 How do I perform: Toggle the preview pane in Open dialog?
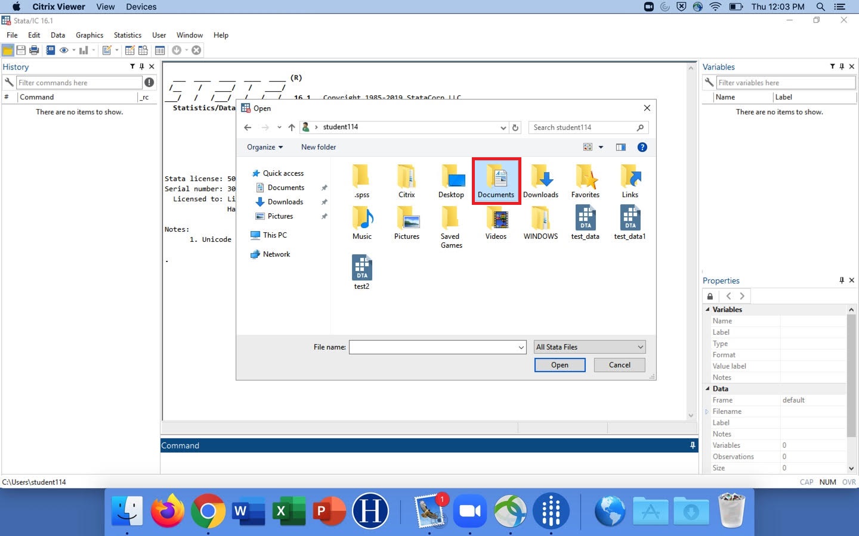(x=620, y=147)
